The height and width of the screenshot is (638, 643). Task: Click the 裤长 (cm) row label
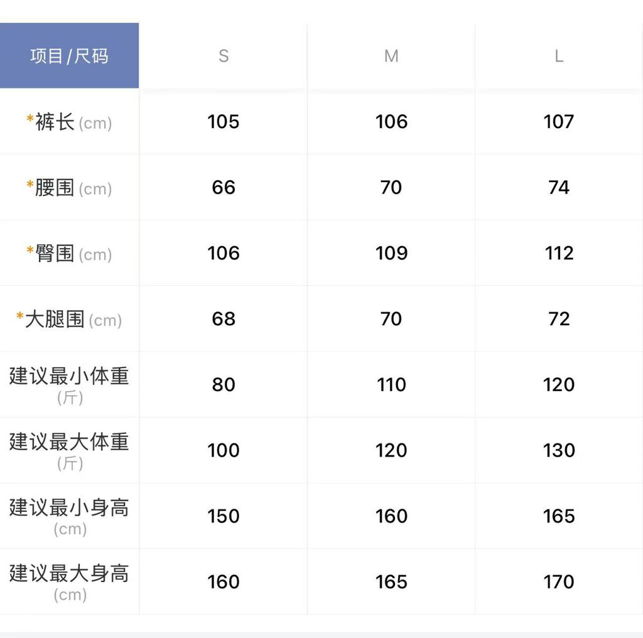point(69,122)
